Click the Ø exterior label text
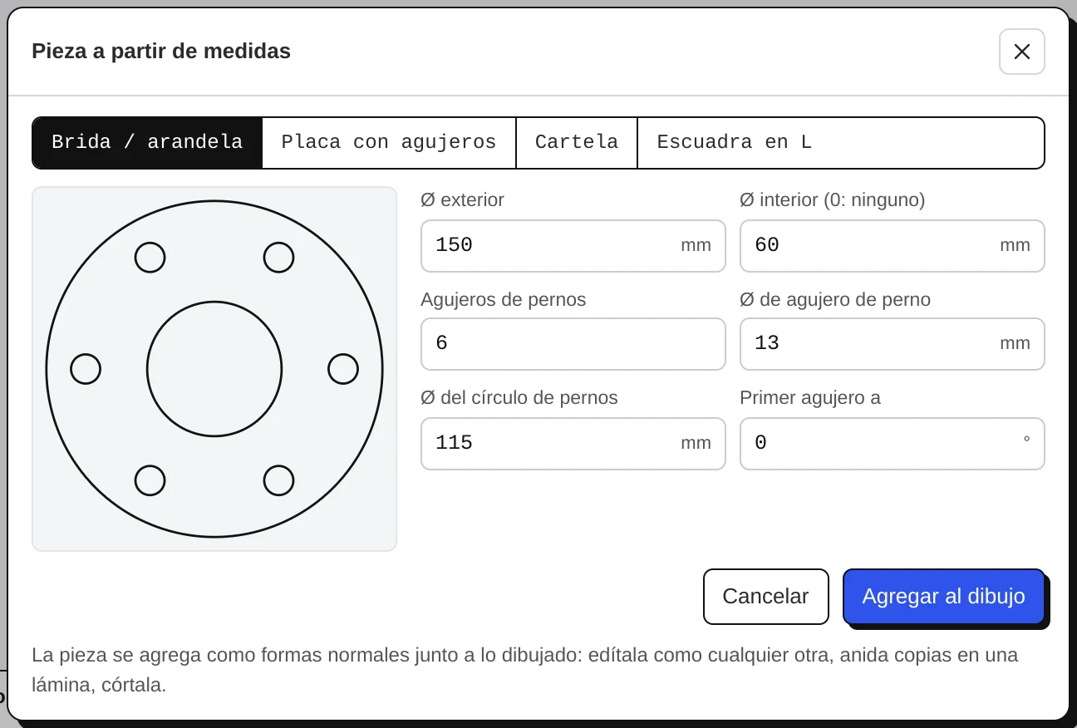This screenshot has width=1077, height=728. point(462,200)
